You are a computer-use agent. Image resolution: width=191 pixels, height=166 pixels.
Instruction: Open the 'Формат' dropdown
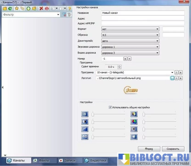[130, 29]
